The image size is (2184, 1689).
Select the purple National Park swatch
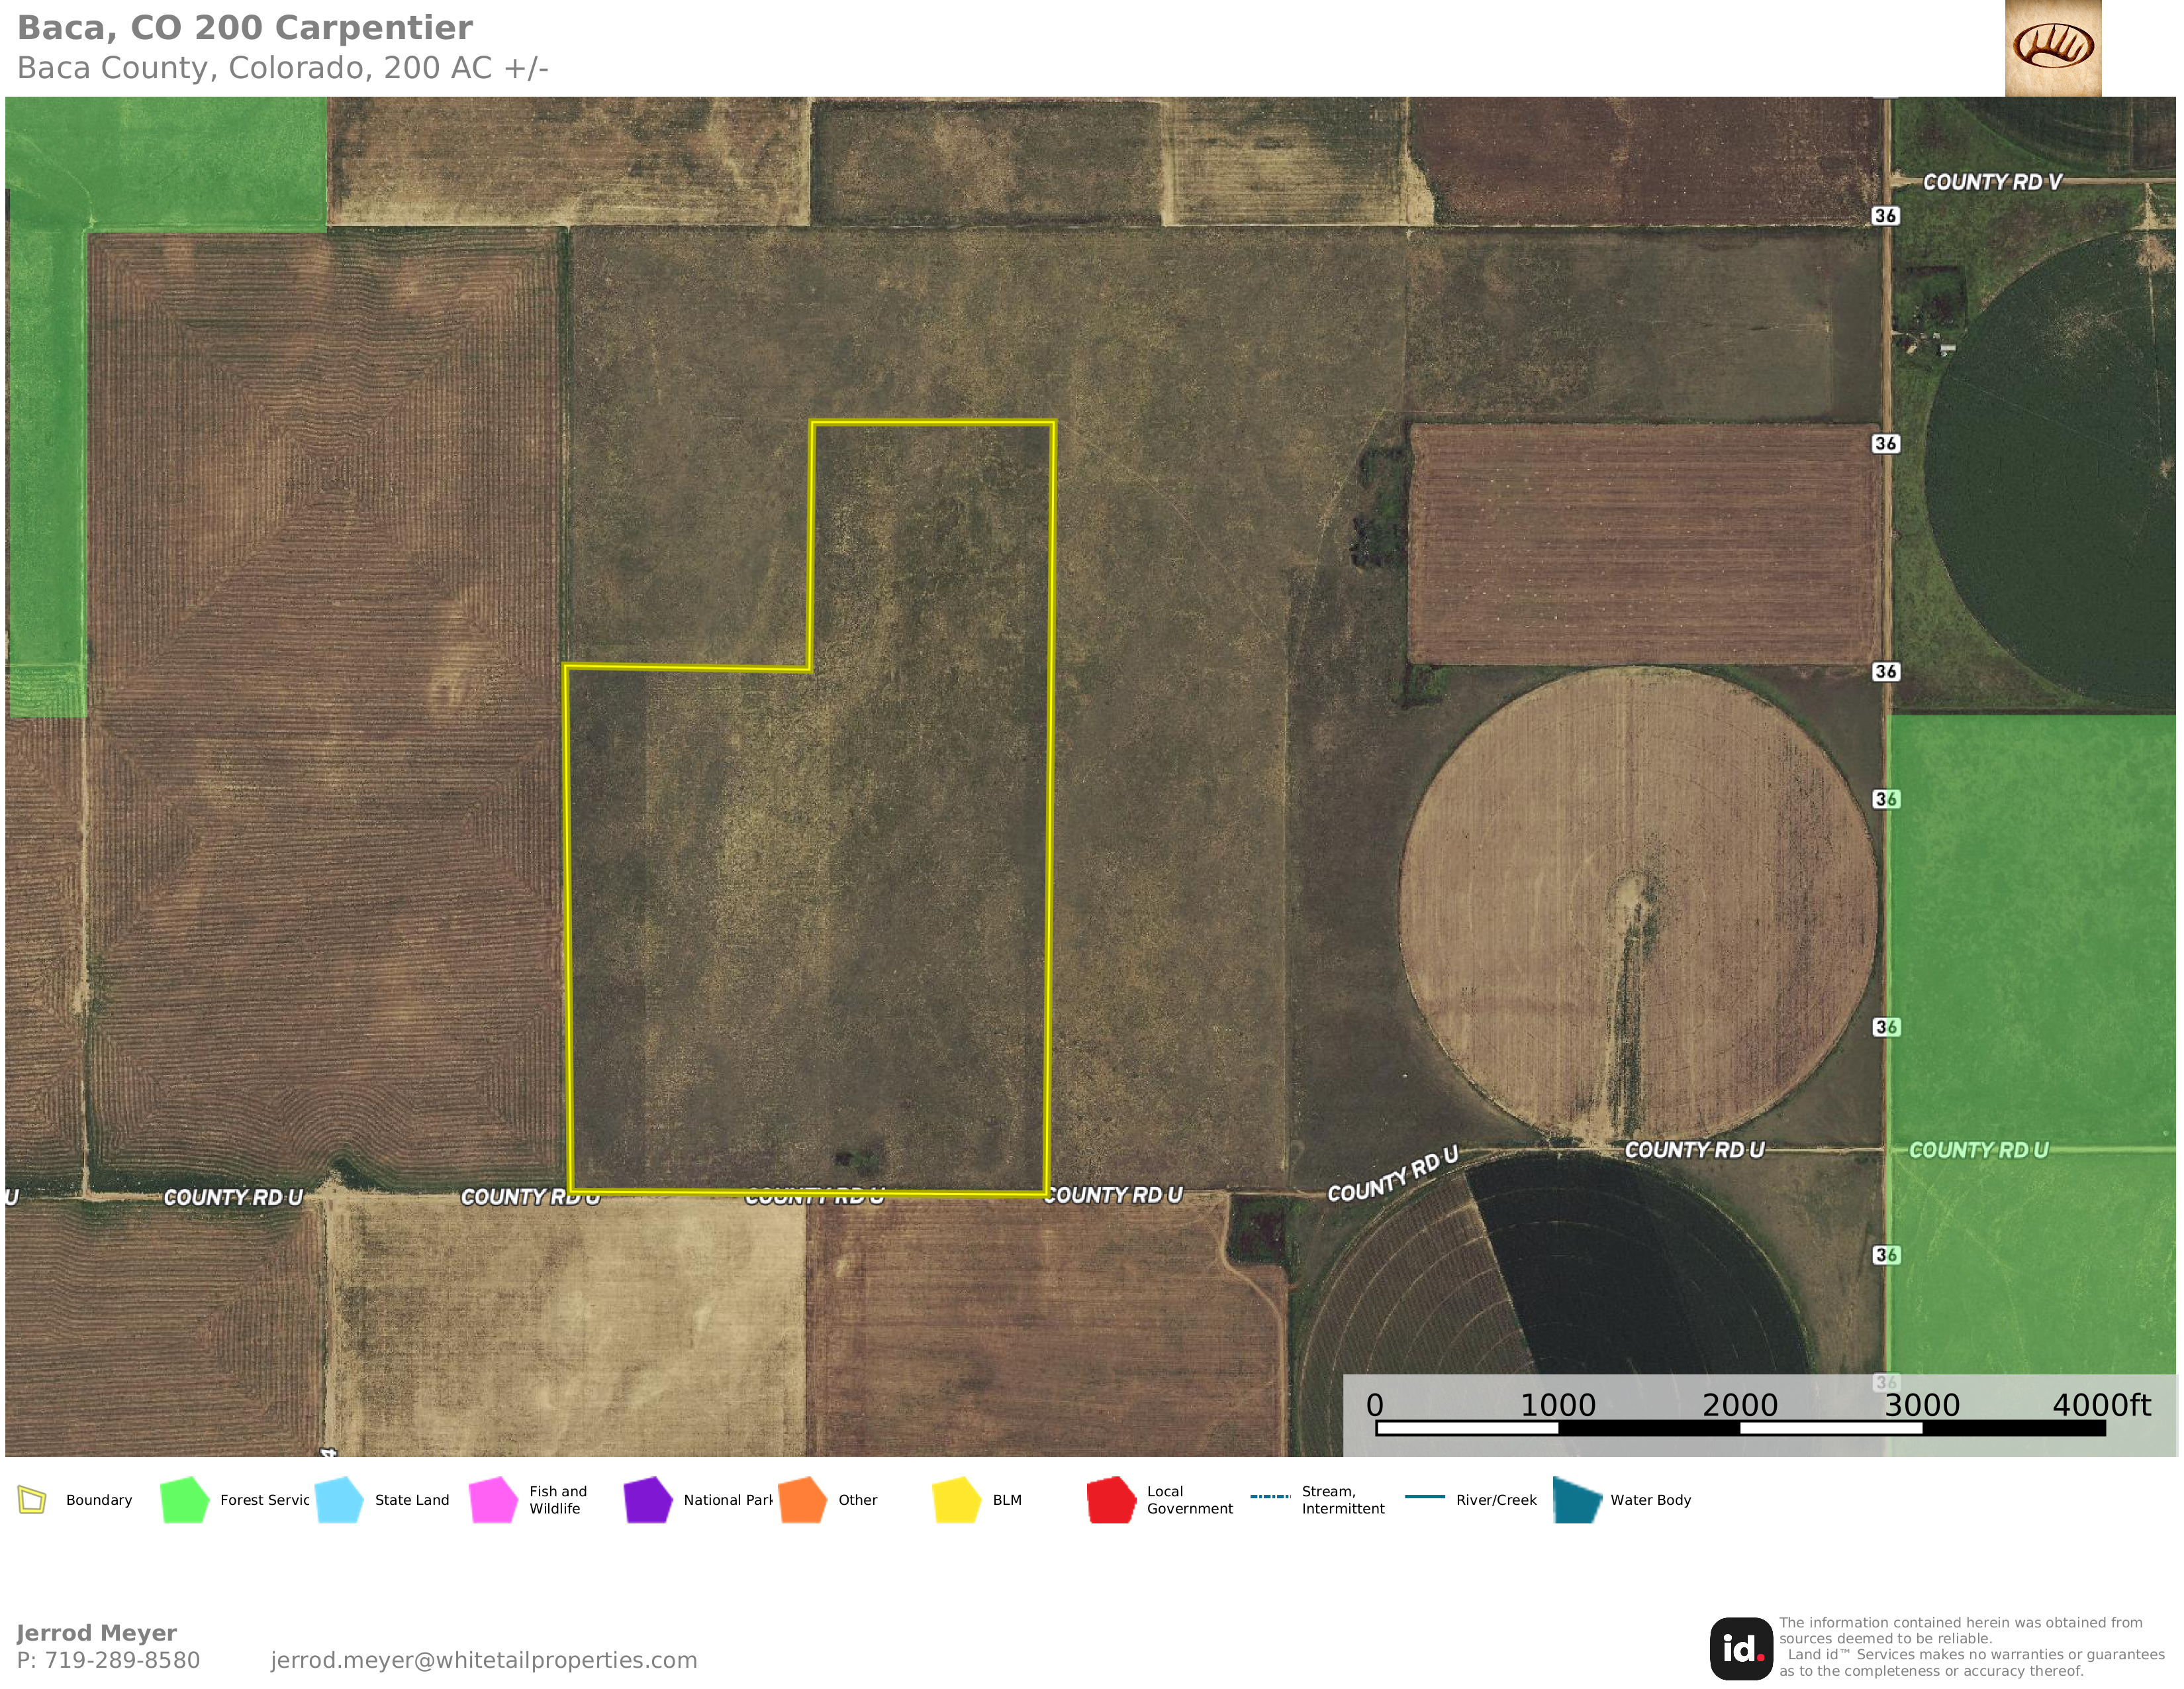[648, 1500]
